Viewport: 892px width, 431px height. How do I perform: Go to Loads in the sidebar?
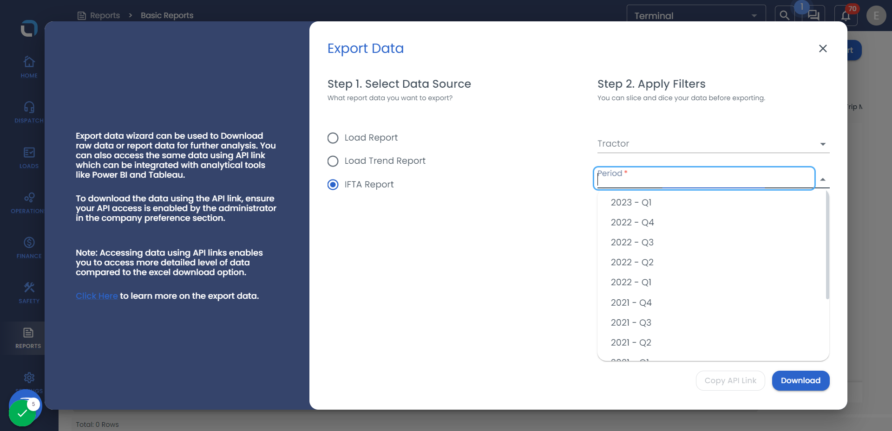click(29, 157)
